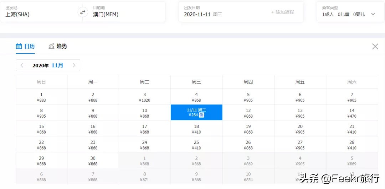Select greyed December 2 priced ¥868
Viewport: 385px width, 189px height.
[x=196, y=160]
